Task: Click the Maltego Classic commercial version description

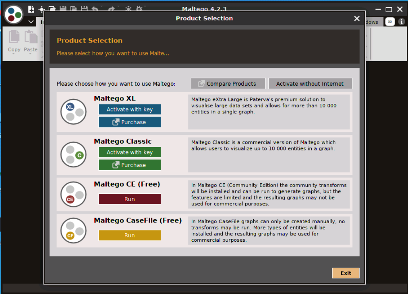Action: (263, 145)
